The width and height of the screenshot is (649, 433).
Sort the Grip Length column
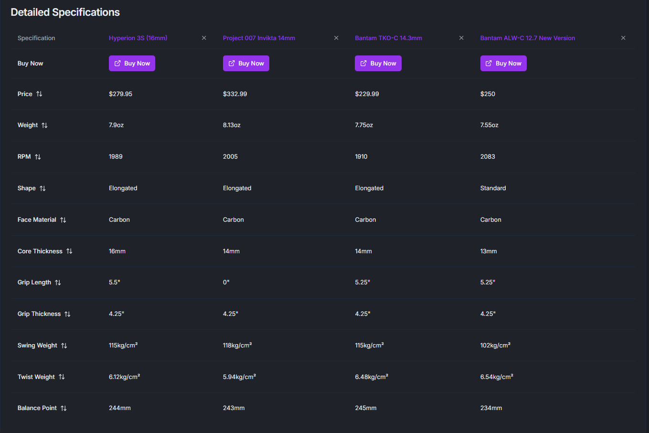pyautogui.click(x=57, y=282)
